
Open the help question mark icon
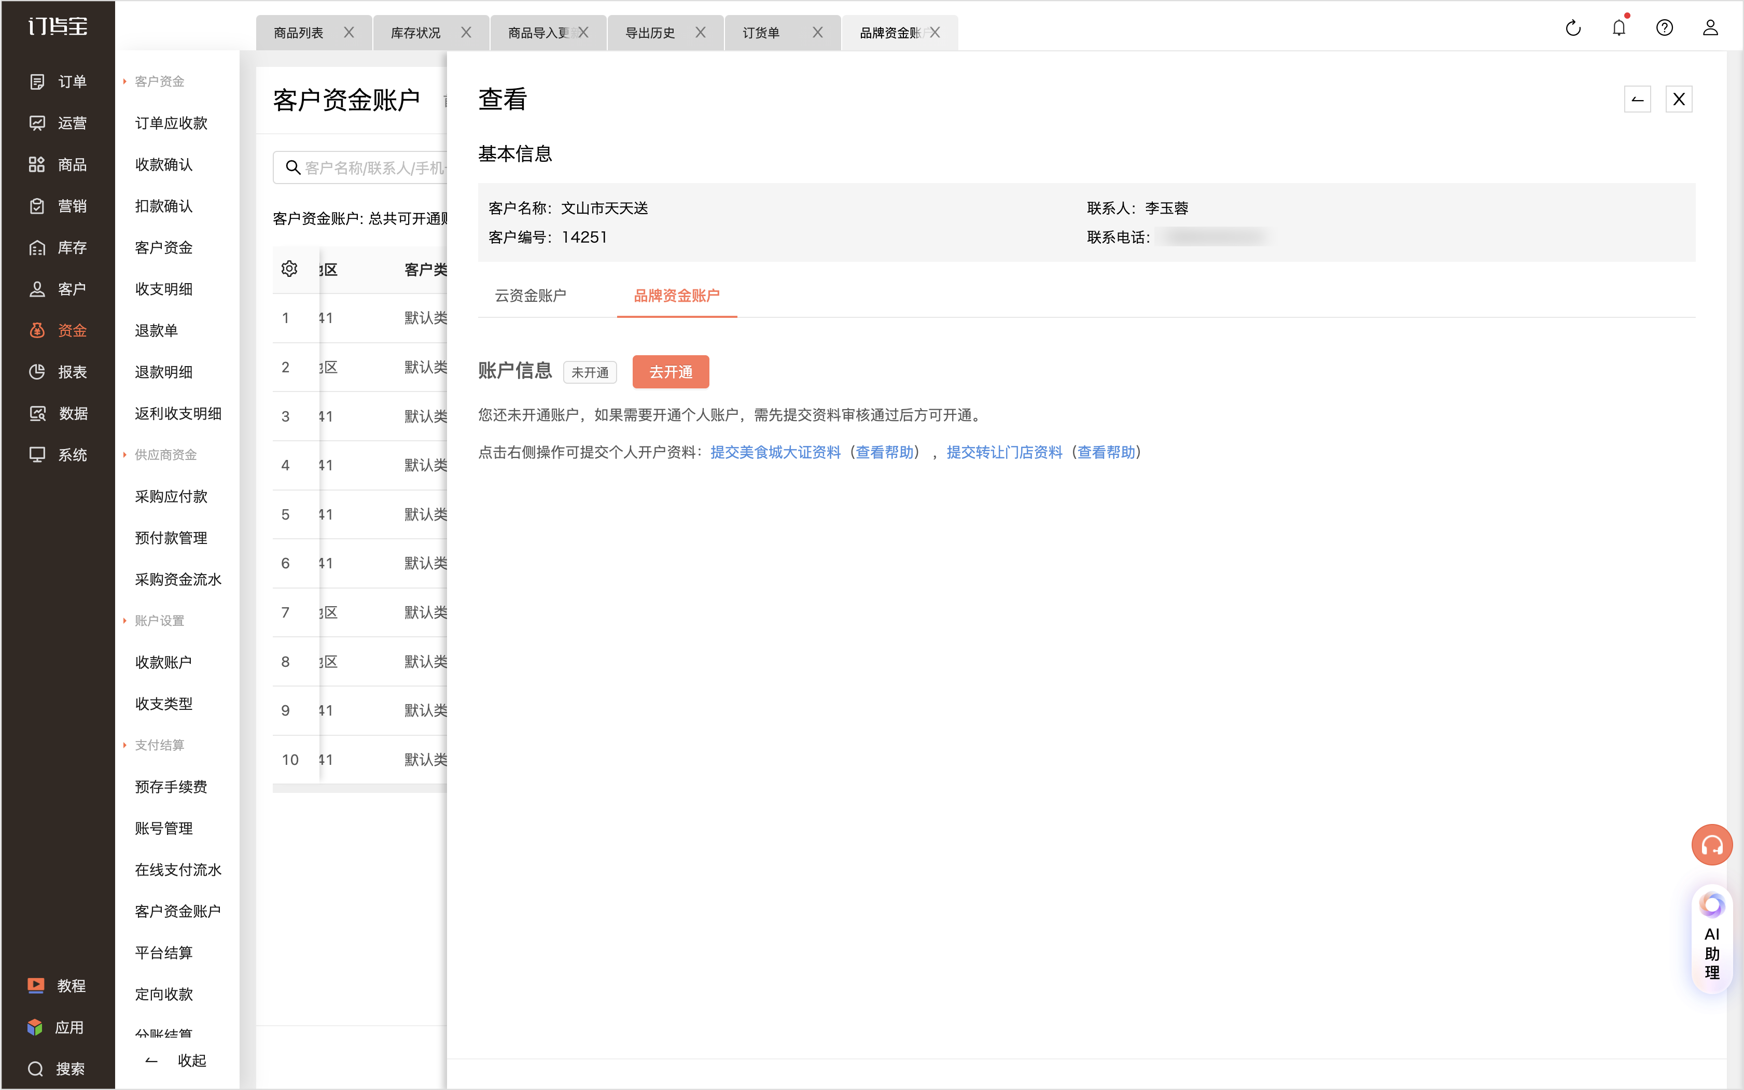pos(1665,28)
